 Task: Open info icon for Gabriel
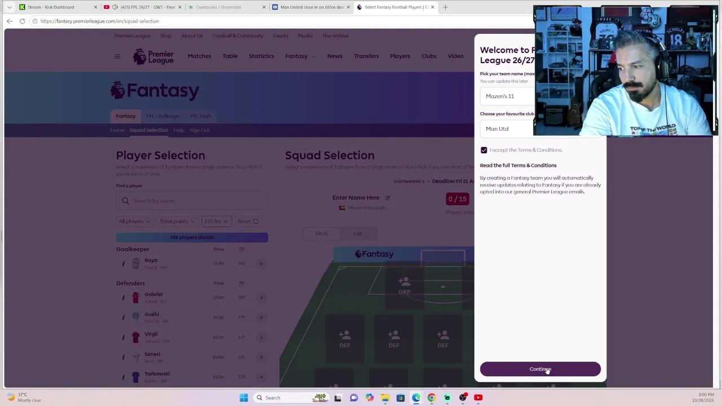point(123,298)
